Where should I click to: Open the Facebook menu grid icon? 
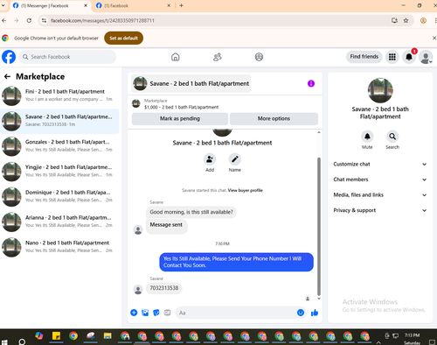point(392,57)
